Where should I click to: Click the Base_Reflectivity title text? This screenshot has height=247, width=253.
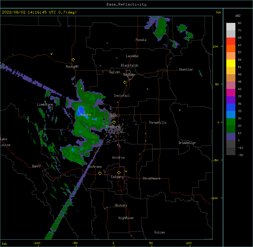coord(126,4)
